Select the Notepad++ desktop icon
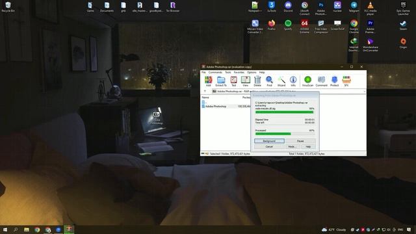The width and height of the screenshot is (416, 234). 255,7
